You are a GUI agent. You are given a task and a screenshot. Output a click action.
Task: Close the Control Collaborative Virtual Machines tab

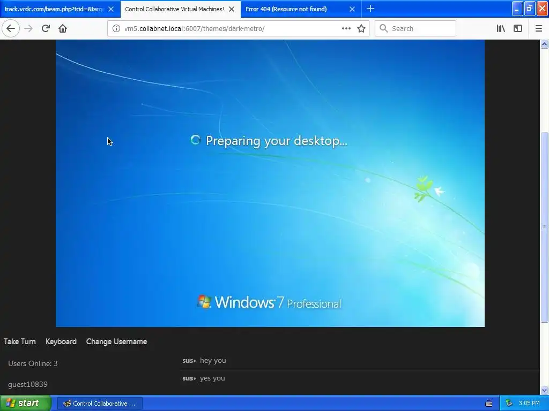coord(232,9)
